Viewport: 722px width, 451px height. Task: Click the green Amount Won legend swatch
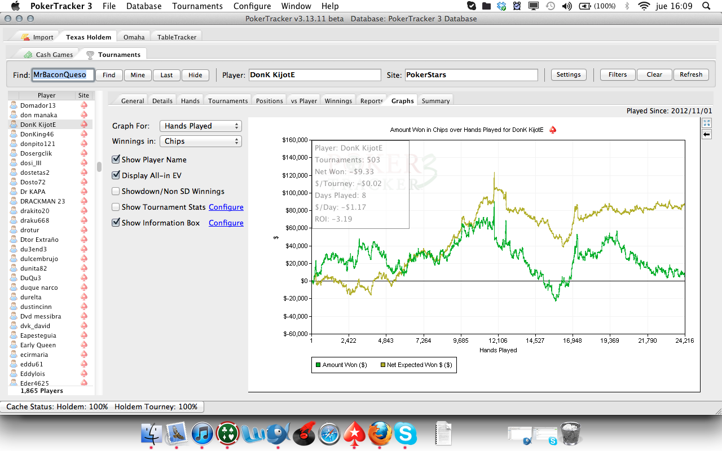pos(318,365)
